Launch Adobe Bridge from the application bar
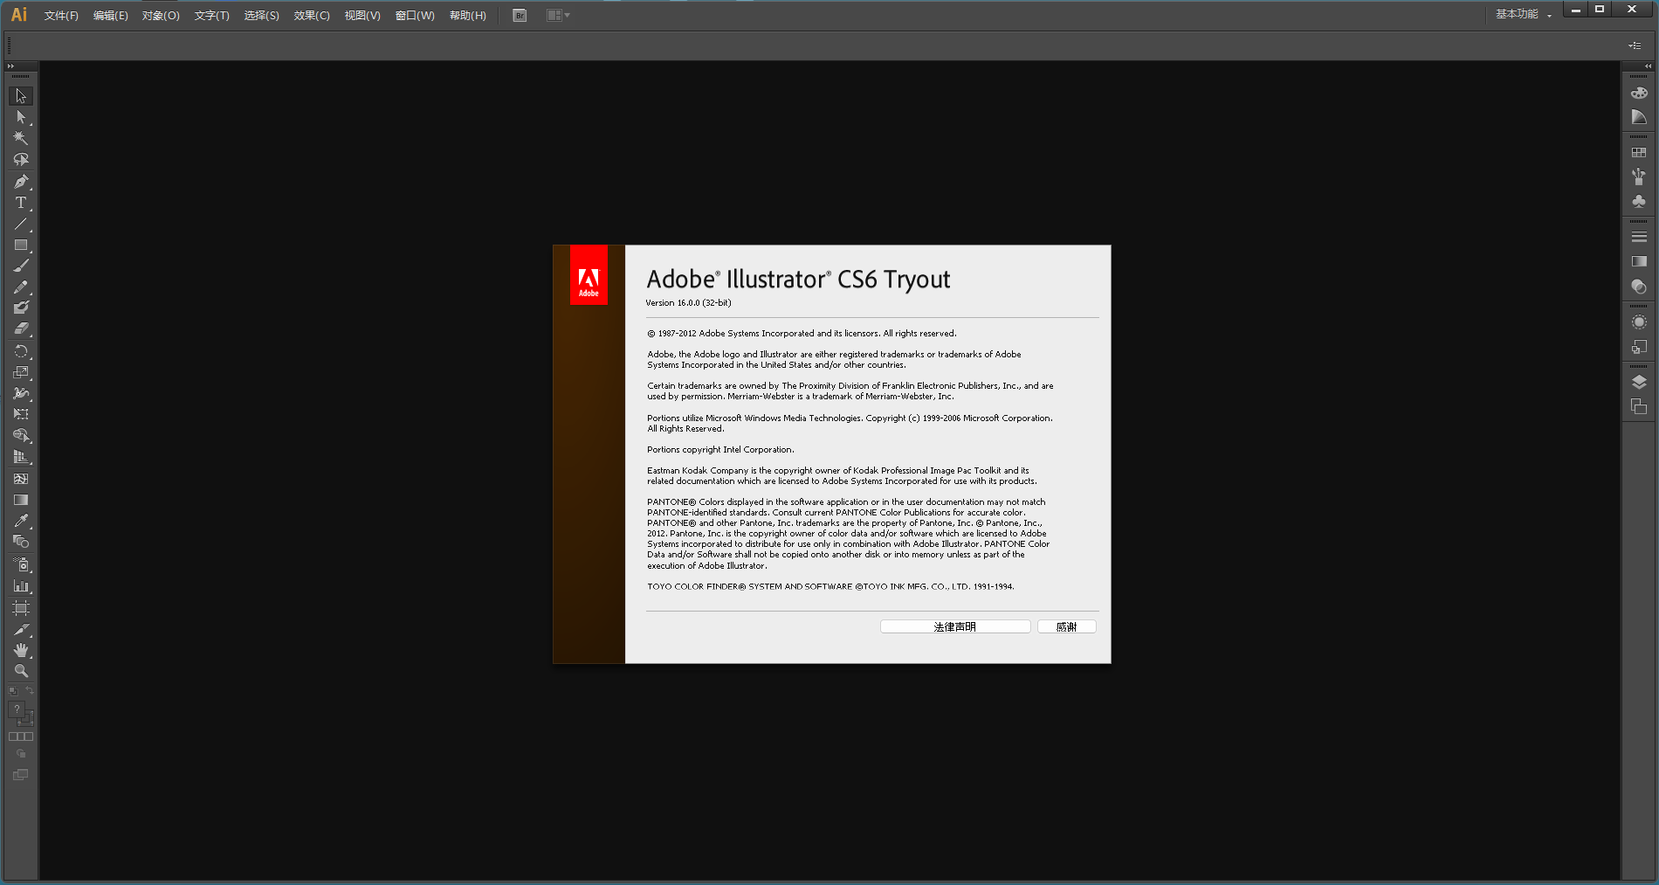Image resolution: width=1659 pixels, height=885 pixels. point(519,15)
